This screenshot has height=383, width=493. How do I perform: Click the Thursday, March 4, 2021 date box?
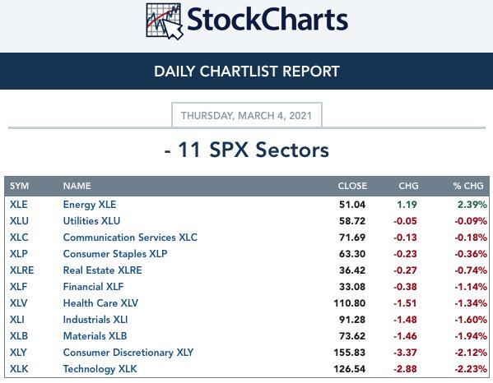pos(247,115)
